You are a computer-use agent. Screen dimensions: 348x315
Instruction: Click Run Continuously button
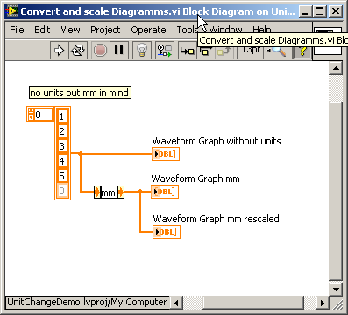[78, 51]
